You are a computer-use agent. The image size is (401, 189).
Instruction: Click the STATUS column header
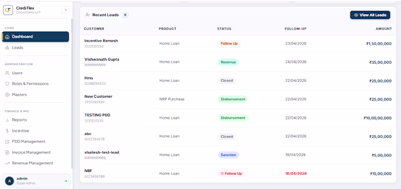click(224, 29)
